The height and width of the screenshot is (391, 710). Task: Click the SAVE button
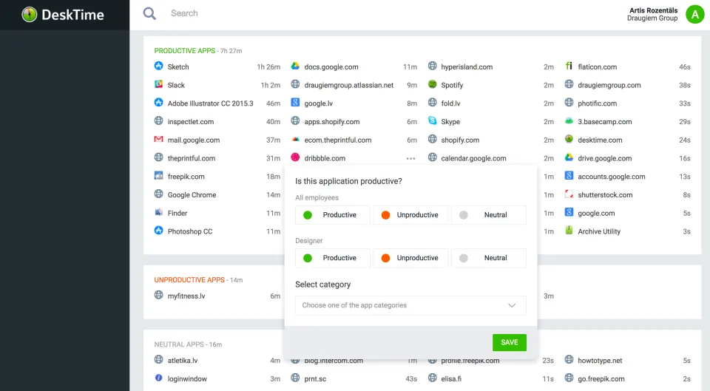(510, 342)
